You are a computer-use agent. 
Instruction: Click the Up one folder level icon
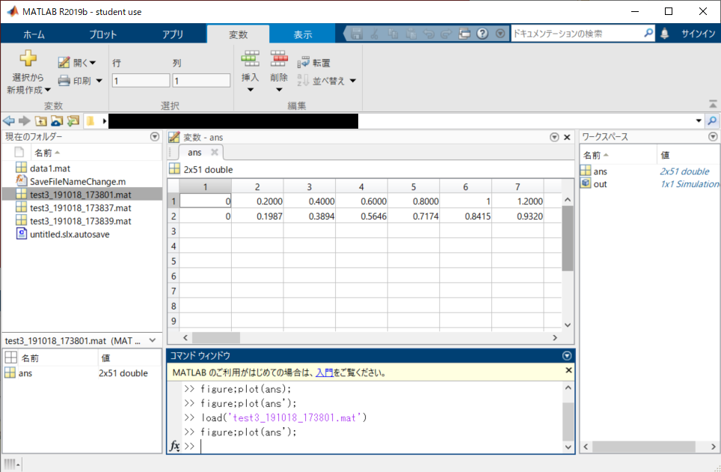tap(41, 121)
